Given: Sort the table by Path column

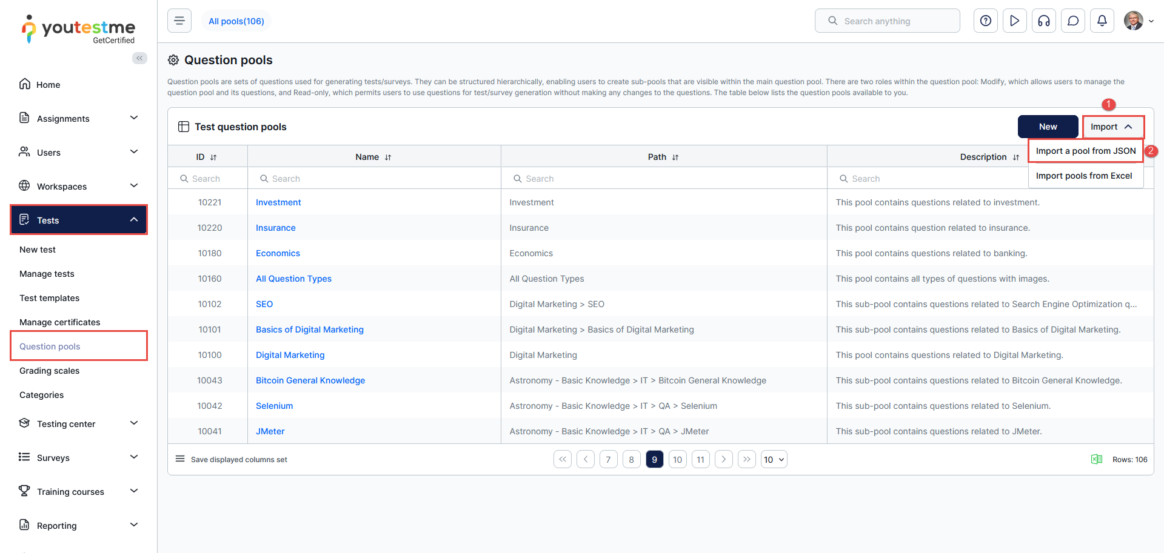Looking at the screenshot, I should (x=675, y=157).
